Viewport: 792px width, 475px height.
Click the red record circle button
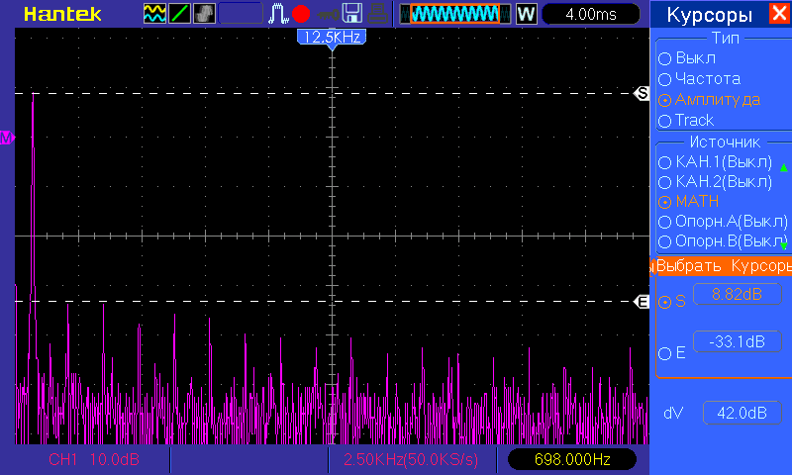coord(301,14)
